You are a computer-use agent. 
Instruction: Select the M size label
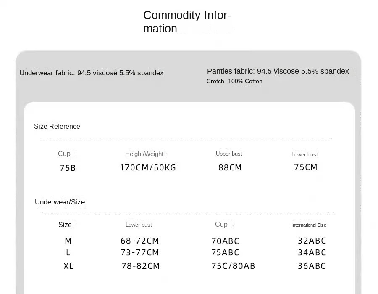coord(68,241)
